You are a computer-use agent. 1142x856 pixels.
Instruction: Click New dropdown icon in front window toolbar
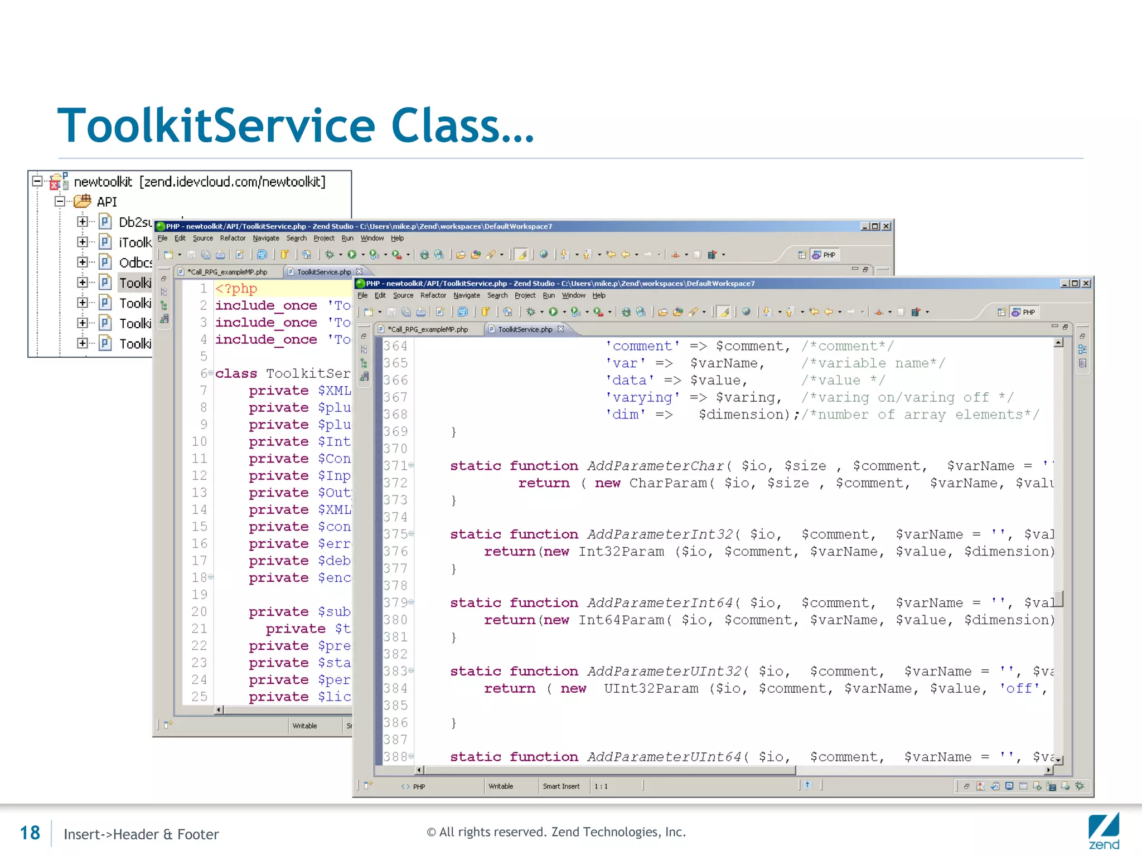coord(369,312)
